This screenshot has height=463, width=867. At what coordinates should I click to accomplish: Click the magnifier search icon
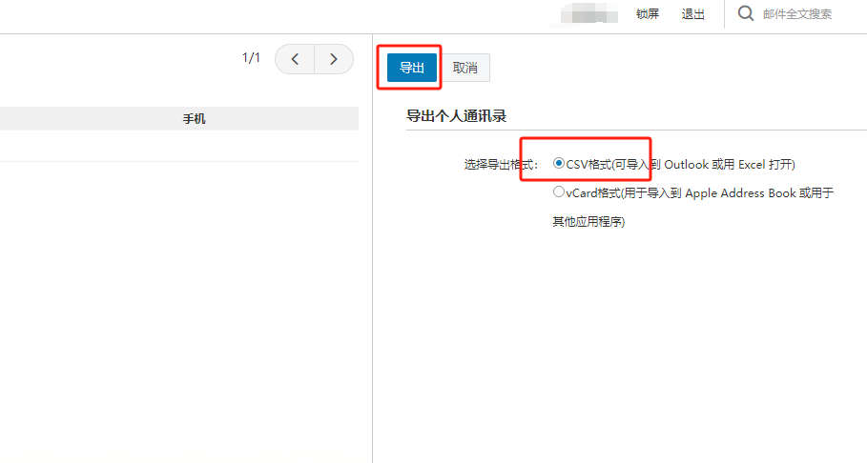pyautogui.click(x=745, y=13)
